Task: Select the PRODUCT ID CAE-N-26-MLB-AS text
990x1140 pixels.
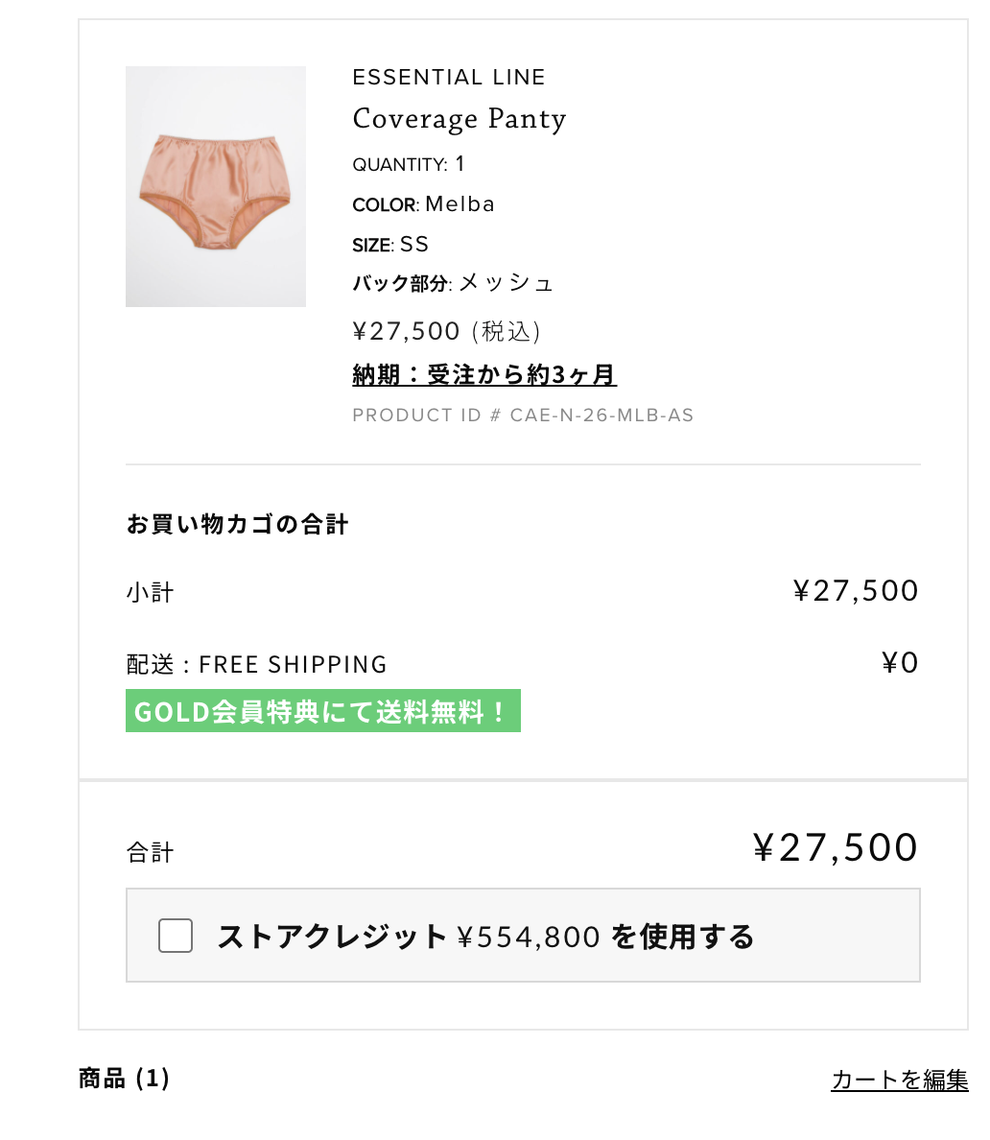Action: point(523,416)
